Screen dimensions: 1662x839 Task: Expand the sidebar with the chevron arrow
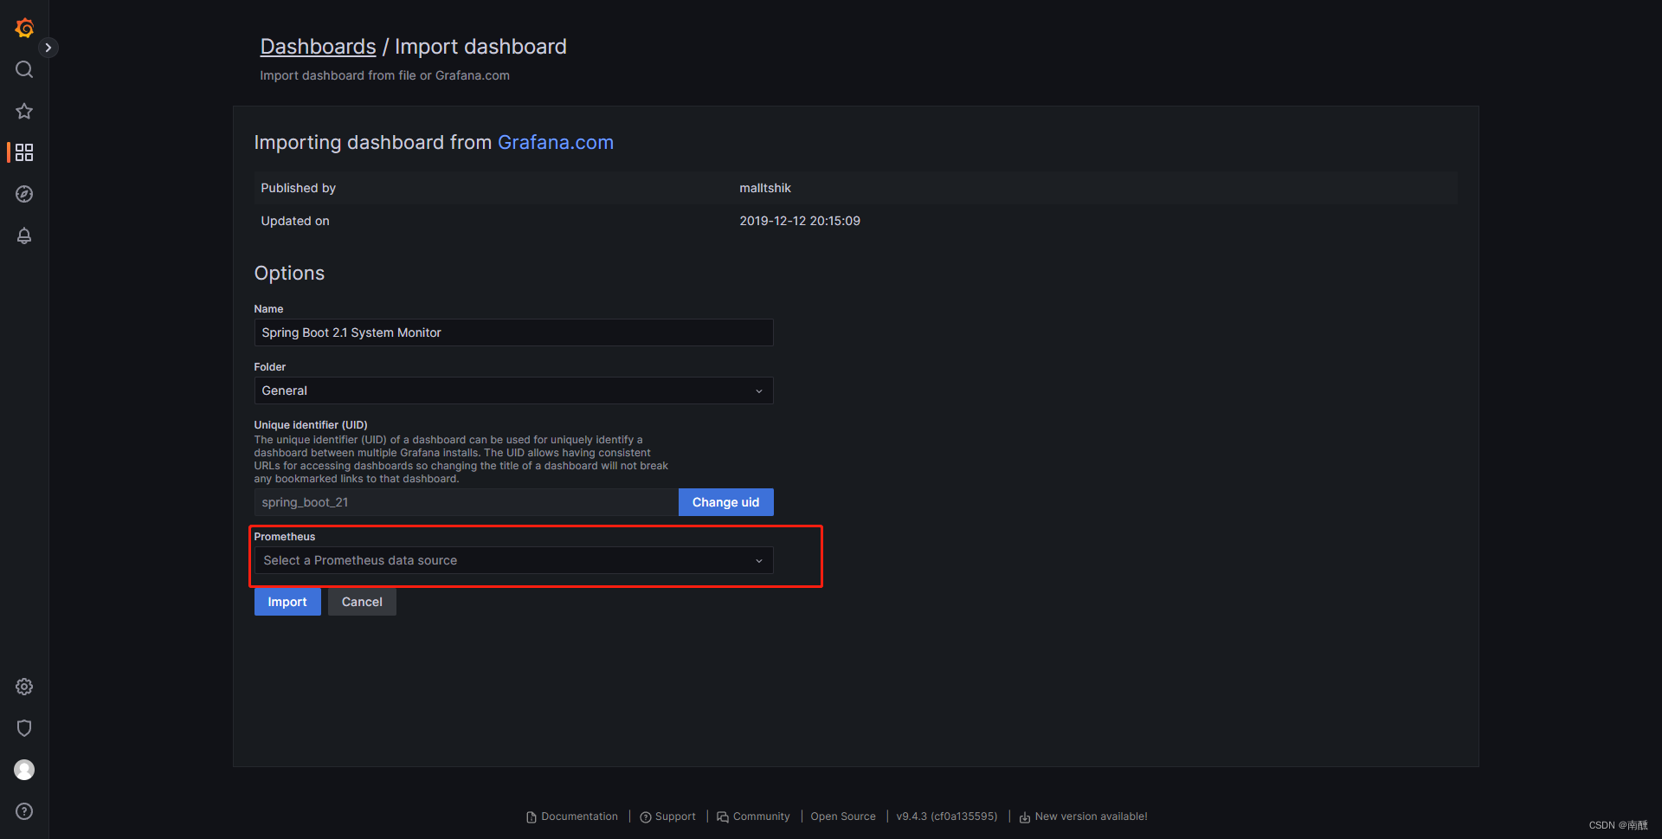coord(48,48)
